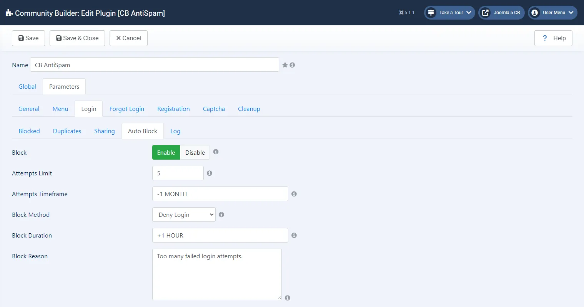Open the General sub-tab
This screenshot has height=307, width=584.
coord(29,109)
